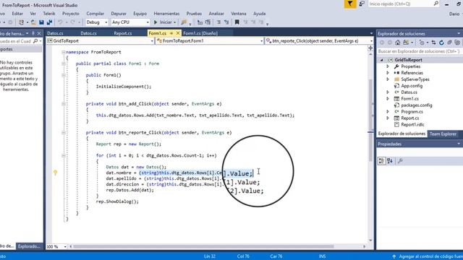Collapse the for loop code block
This screenshot has height=260, width=463.
pyautogui.click(x=63, y=156)
